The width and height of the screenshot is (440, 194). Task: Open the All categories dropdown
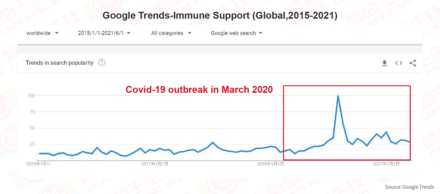point(171,33)
